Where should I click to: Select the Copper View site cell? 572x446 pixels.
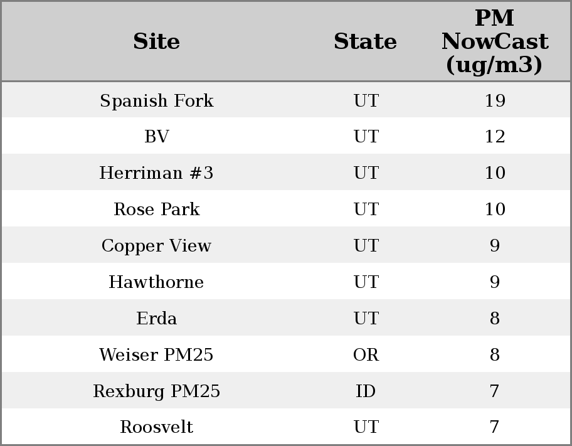click(x=157, y=246)
